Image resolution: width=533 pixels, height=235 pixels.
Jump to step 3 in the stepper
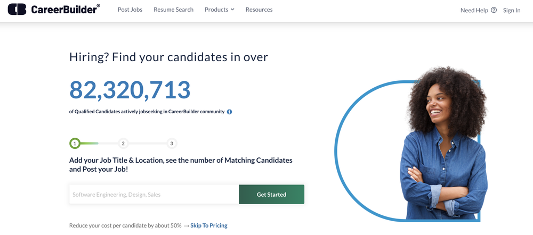171,143
